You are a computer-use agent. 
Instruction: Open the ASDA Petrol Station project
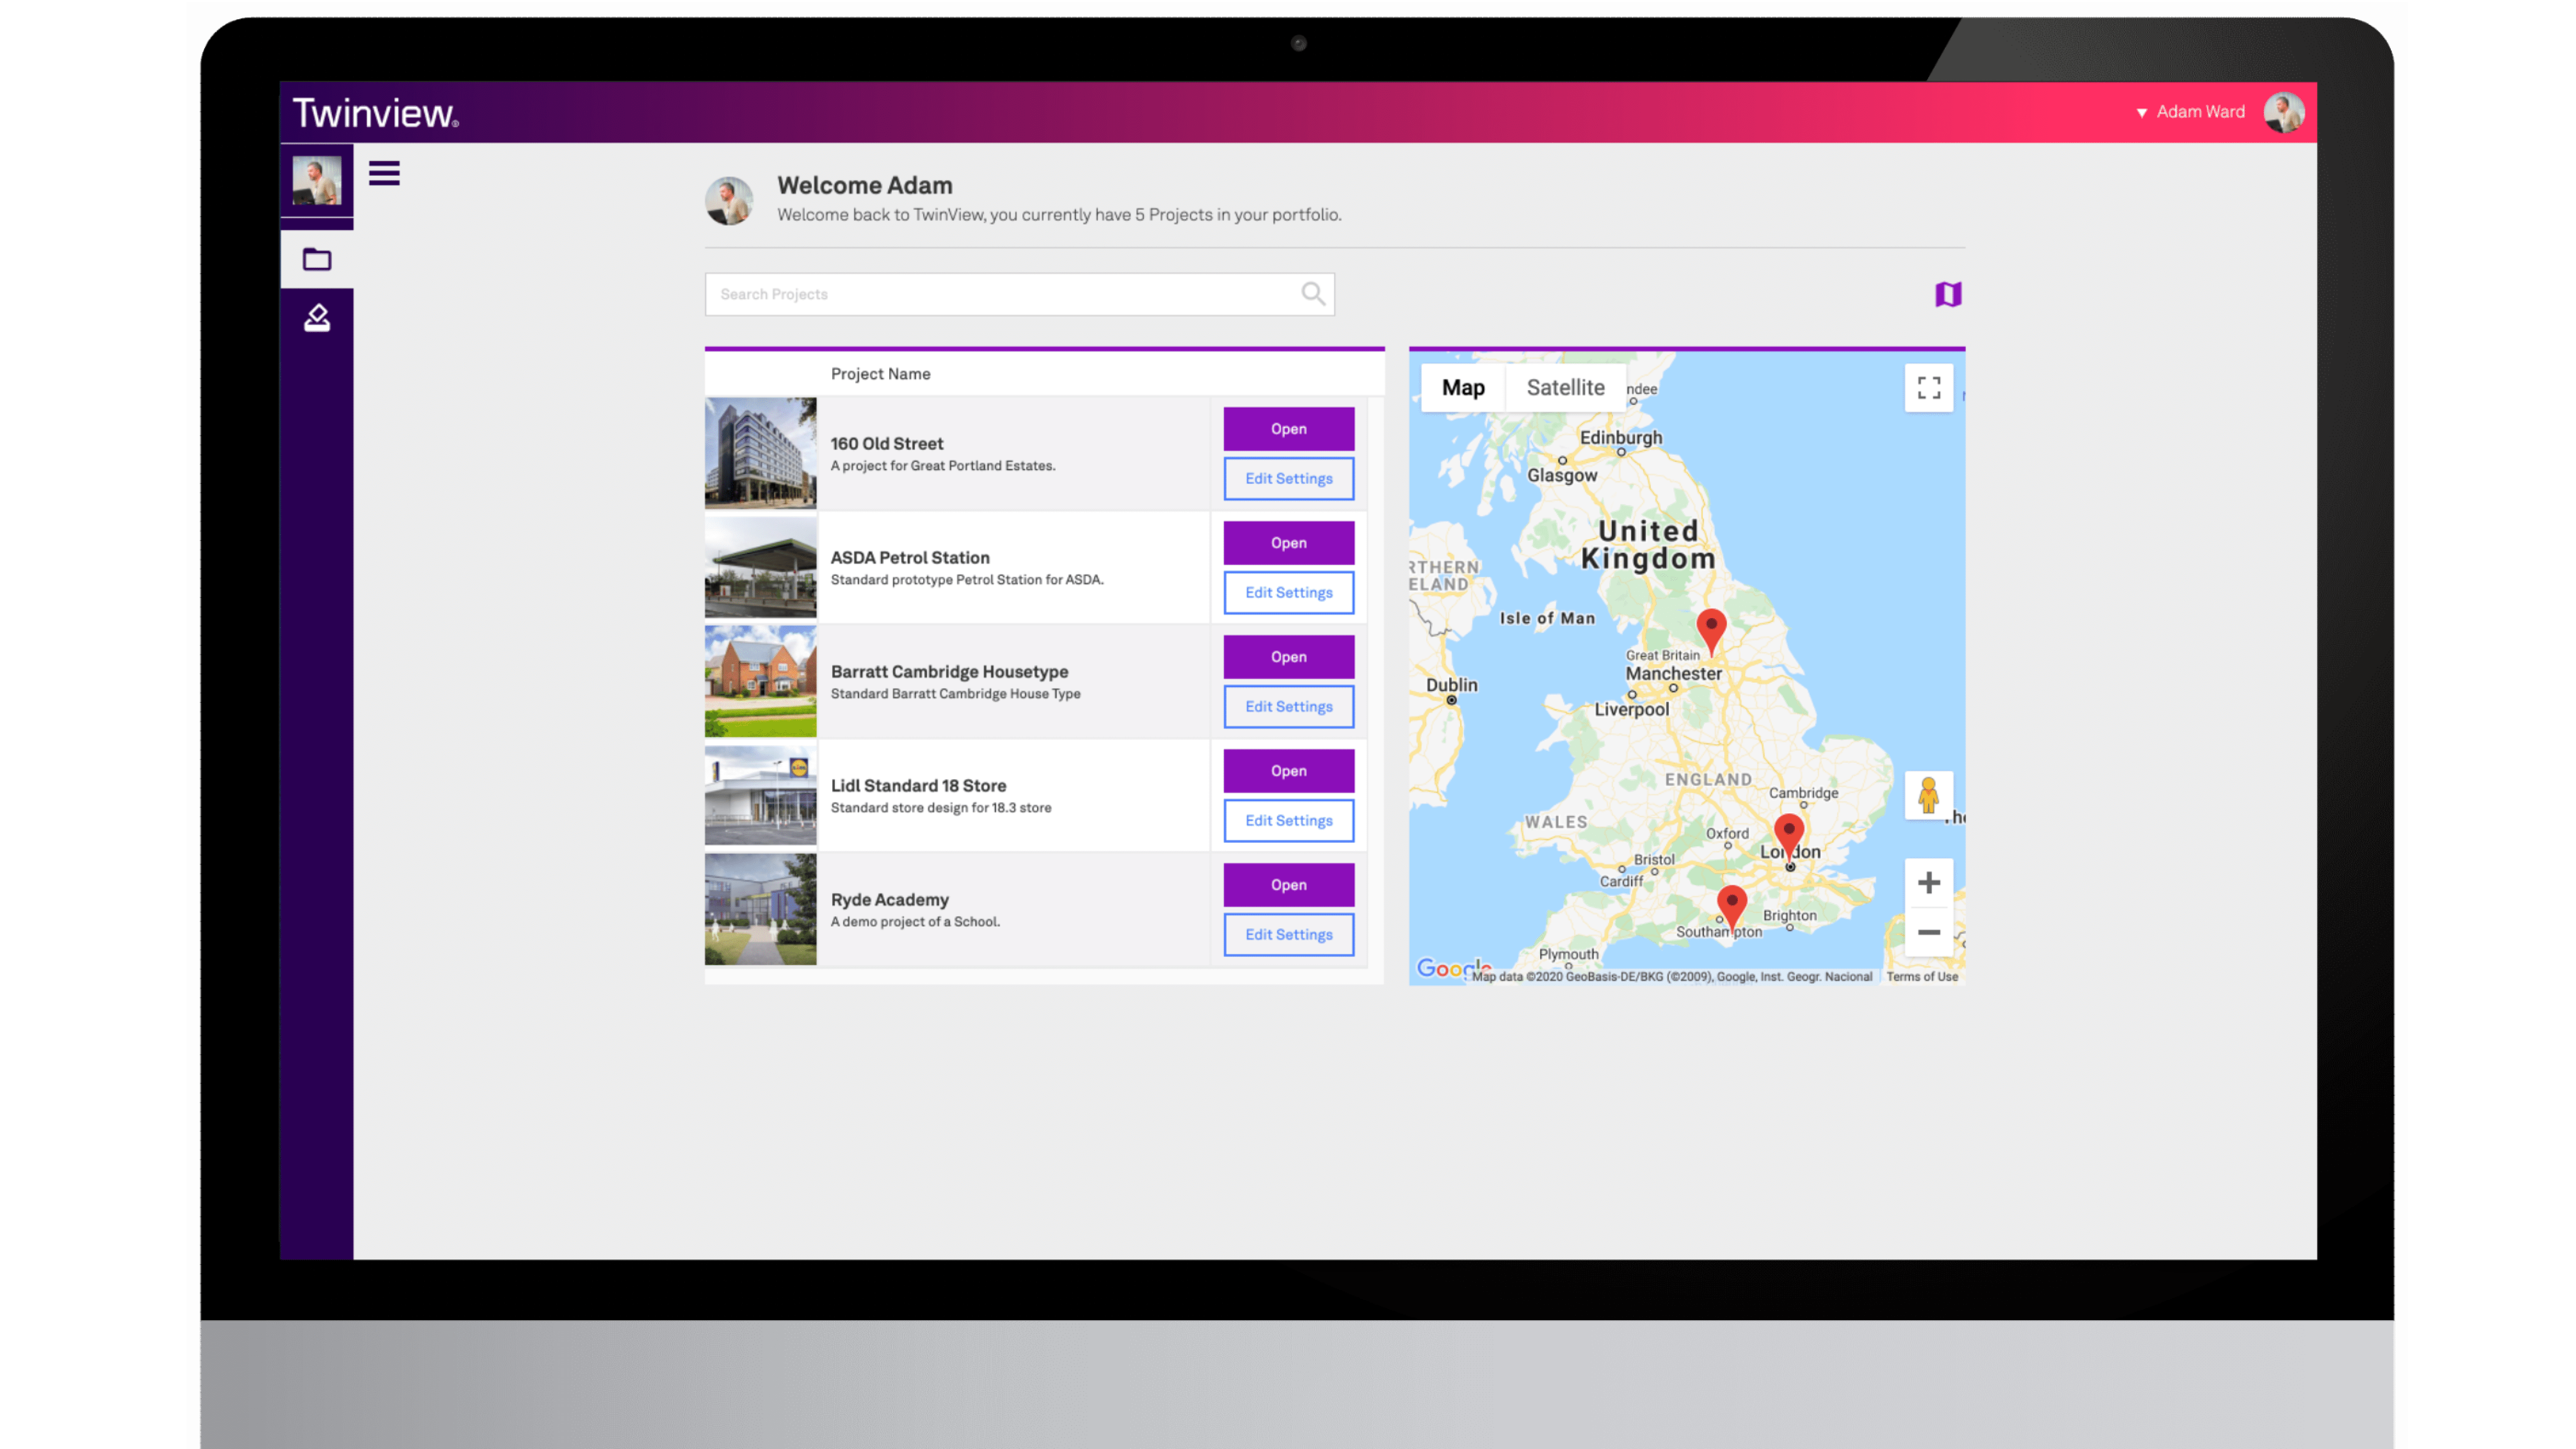[1288, 542]
